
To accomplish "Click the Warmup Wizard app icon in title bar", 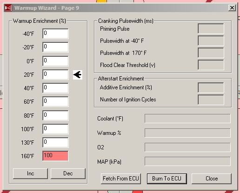I will [8, 8].
